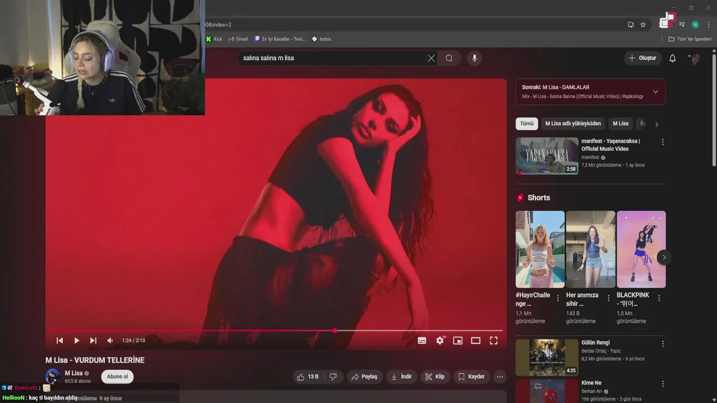Subscribe with Abone ol button
The image size is (717, 403).
tap(118, 377)
